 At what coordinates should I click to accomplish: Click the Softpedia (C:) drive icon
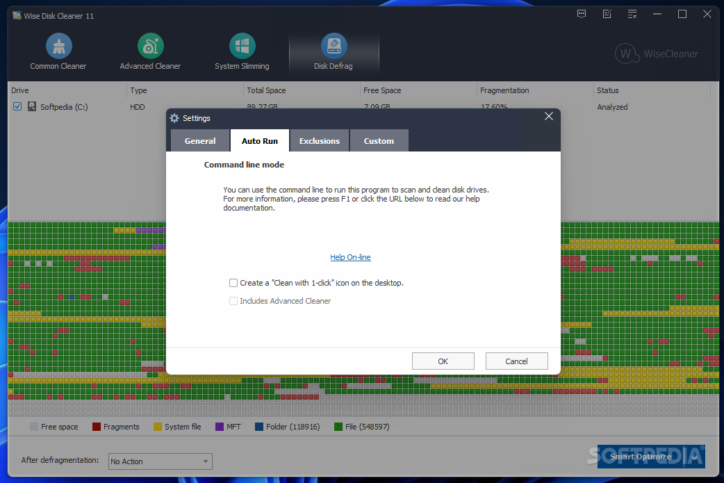(x=31, y=106)
